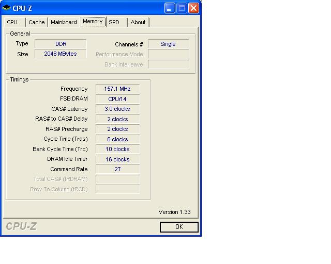Click the Cycle Time (Tras) label
The image size is (331, 264).
pos(66,139)
